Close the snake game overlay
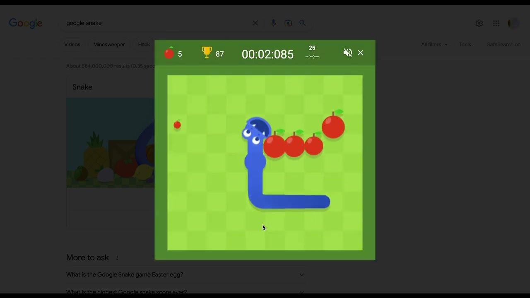Screen dimensions: 530x298 [361, 53]
